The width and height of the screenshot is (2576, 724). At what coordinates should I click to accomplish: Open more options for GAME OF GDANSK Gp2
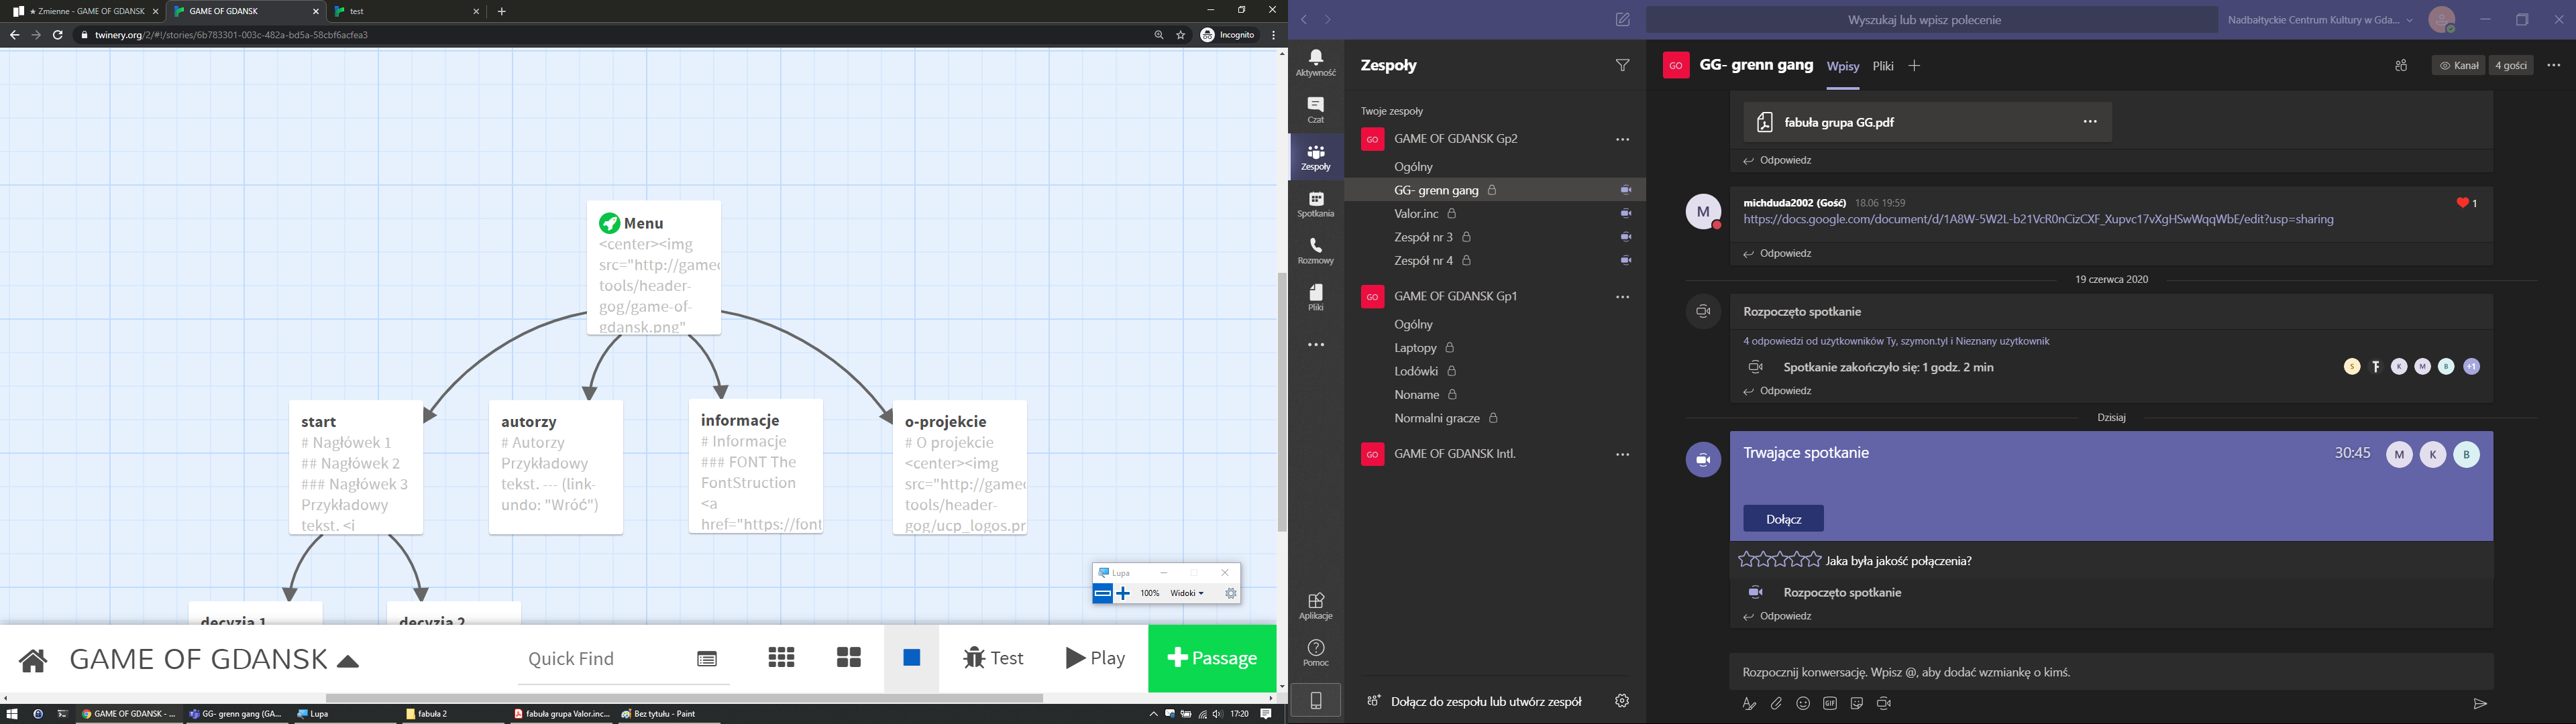[1622, 140]
